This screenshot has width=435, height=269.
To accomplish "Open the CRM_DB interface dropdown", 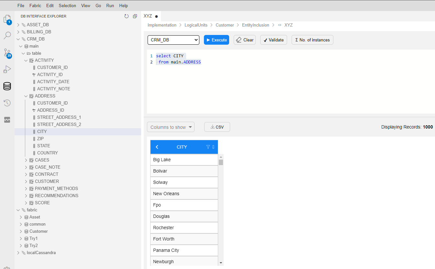I will click(x=173, y=40).
